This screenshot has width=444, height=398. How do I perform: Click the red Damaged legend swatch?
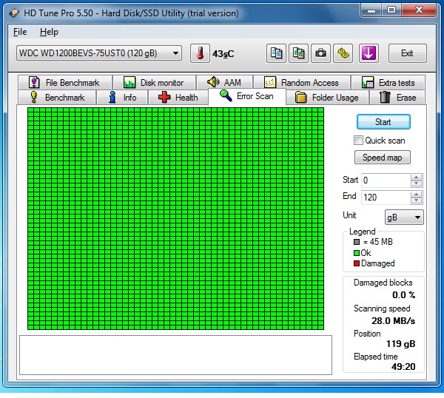tap(357, 263)
